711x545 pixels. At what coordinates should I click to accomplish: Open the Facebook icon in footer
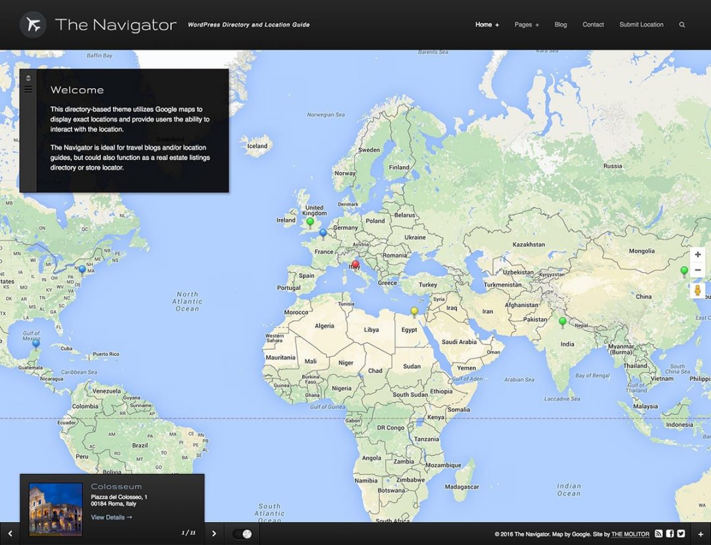(670, 534)
